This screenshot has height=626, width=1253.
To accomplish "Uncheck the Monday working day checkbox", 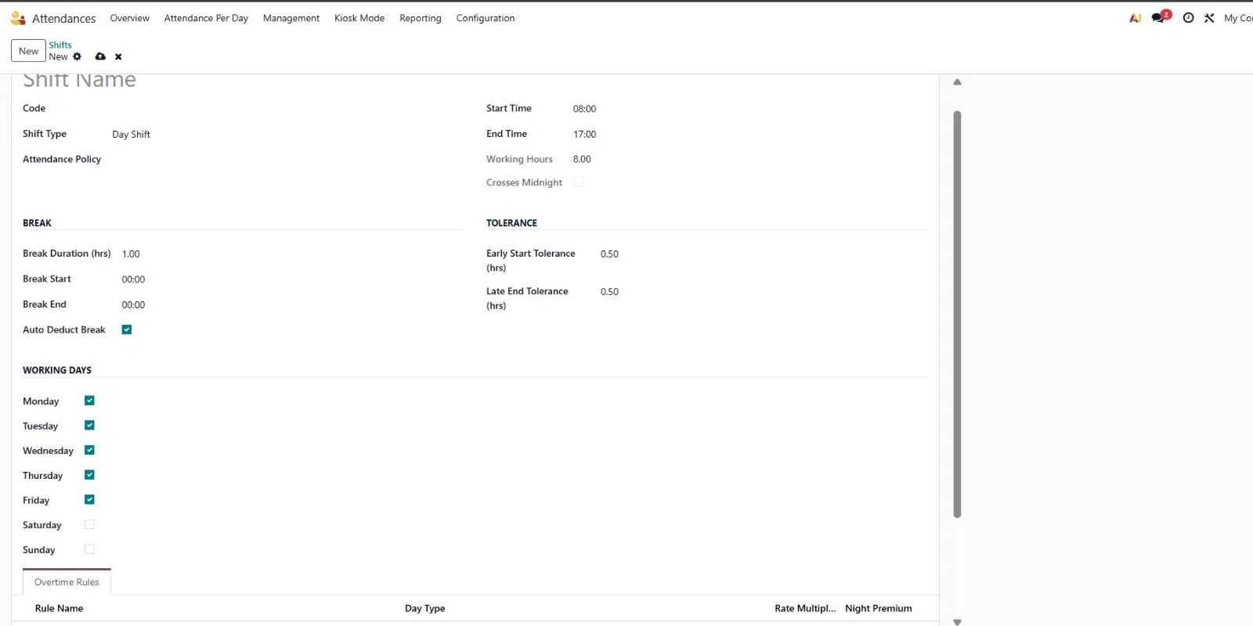I will [x=89, y=401].
